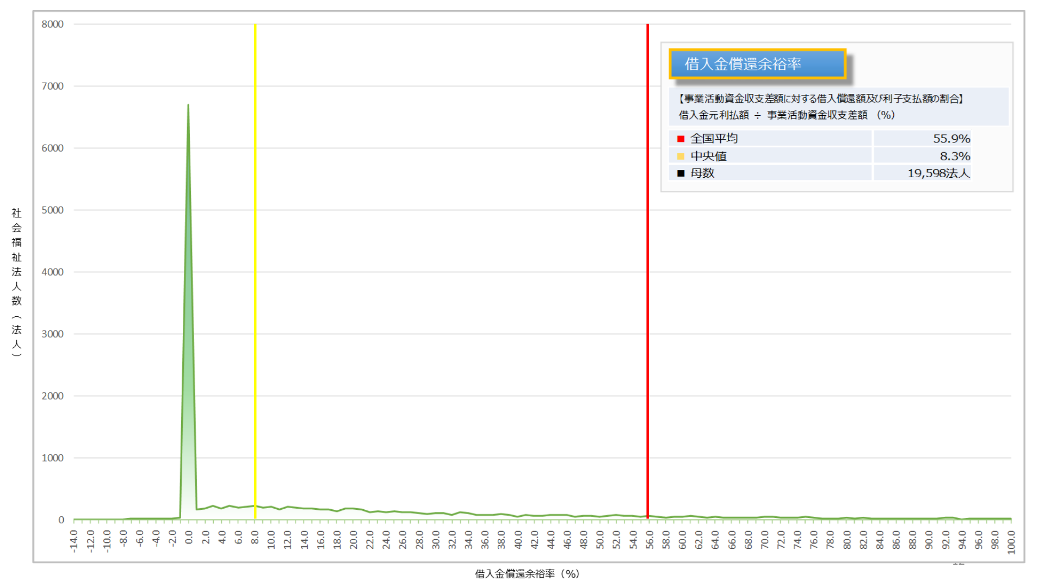Click the x-axis title 借入金償還余裕率（%）
The height and width of the screenshot is (587, 1045).
click(527, 574)
